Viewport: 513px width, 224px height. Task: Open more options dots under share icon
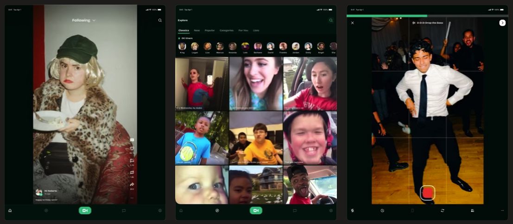tap(132, 198)
